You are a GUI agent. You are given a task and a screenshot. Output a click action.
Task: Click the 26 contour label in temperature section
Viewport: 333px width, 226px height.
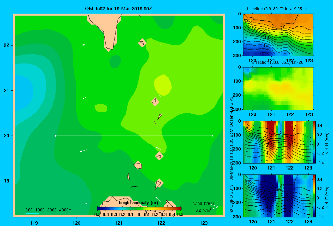tap(283, 25)
